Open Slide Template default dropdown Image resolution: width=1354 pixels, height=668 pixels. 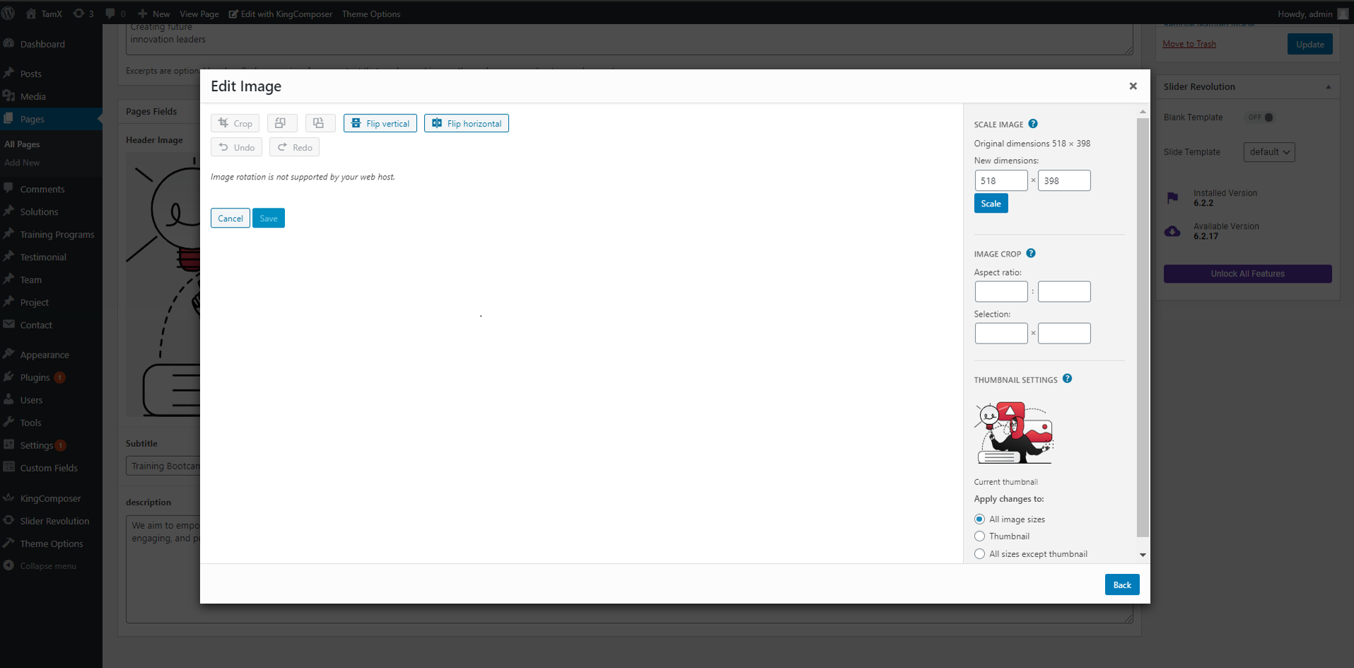pos(1269,152)
